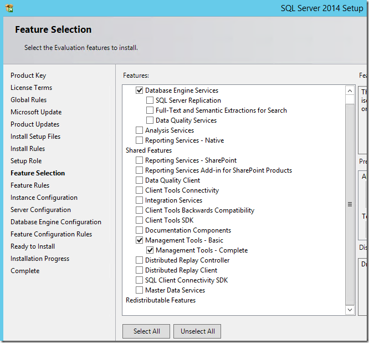Viewport: 369px width, 343px height.
Task: Check Master Data Services feature
Action: coord(139,290)
